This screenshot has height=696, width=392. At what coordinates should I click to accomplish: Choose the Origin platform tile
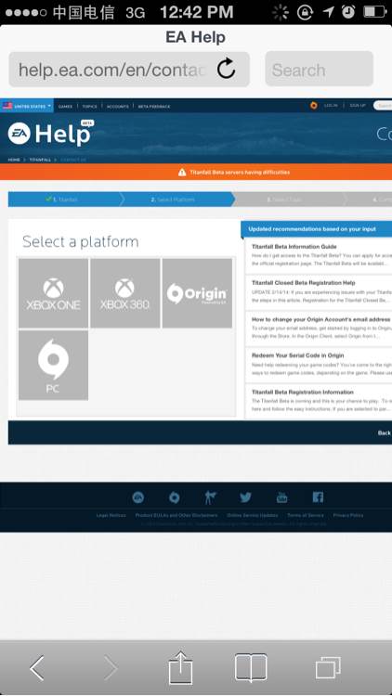coord(197,293)
